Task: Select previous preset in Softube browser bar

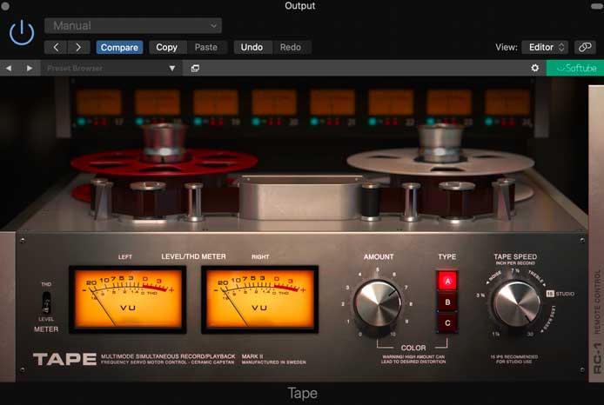Action: coord(9,68)
